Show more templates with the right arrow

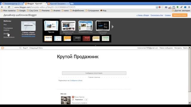113,27
